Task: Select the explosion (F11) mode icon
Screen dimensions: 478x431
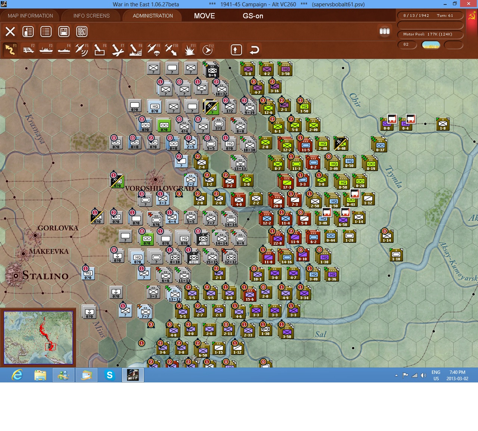Action: pos(189,50)
